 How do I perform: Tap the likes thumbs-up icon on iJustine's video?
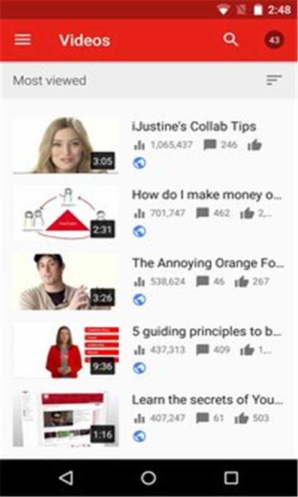pyautogui.click(x=255, y=145)
